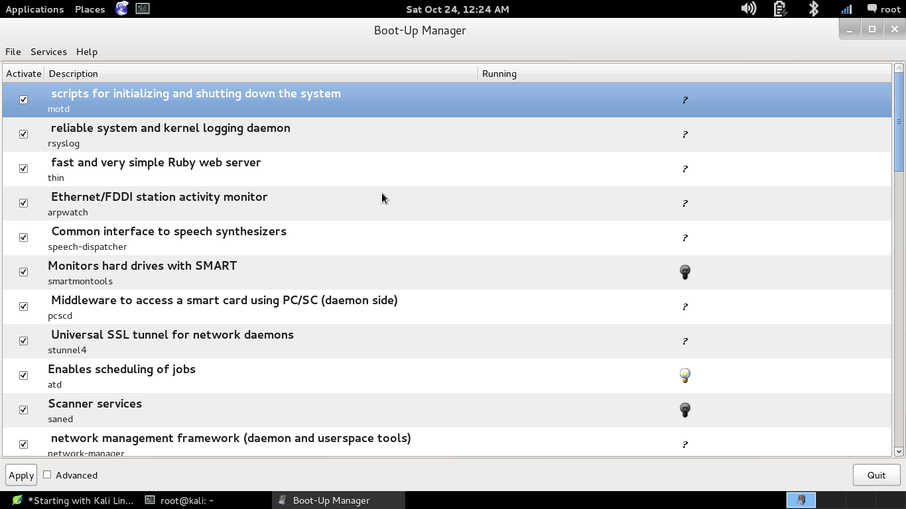Click the unknown status icon for rsyslog

(685, 135)
